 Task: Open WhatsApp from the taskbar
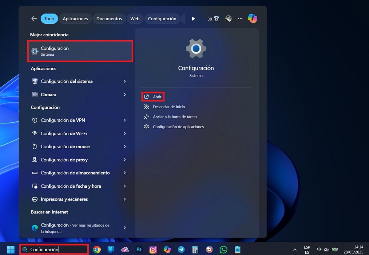click(x=224, y=249)
